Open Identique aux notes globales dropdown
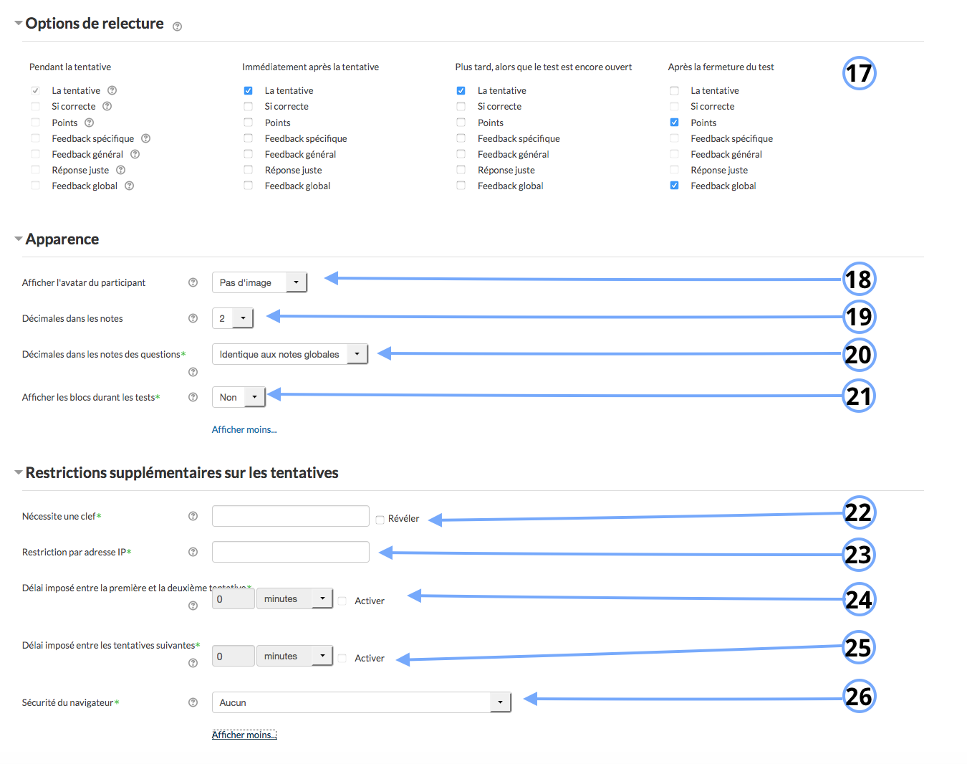967x764 pixels. 289,354
